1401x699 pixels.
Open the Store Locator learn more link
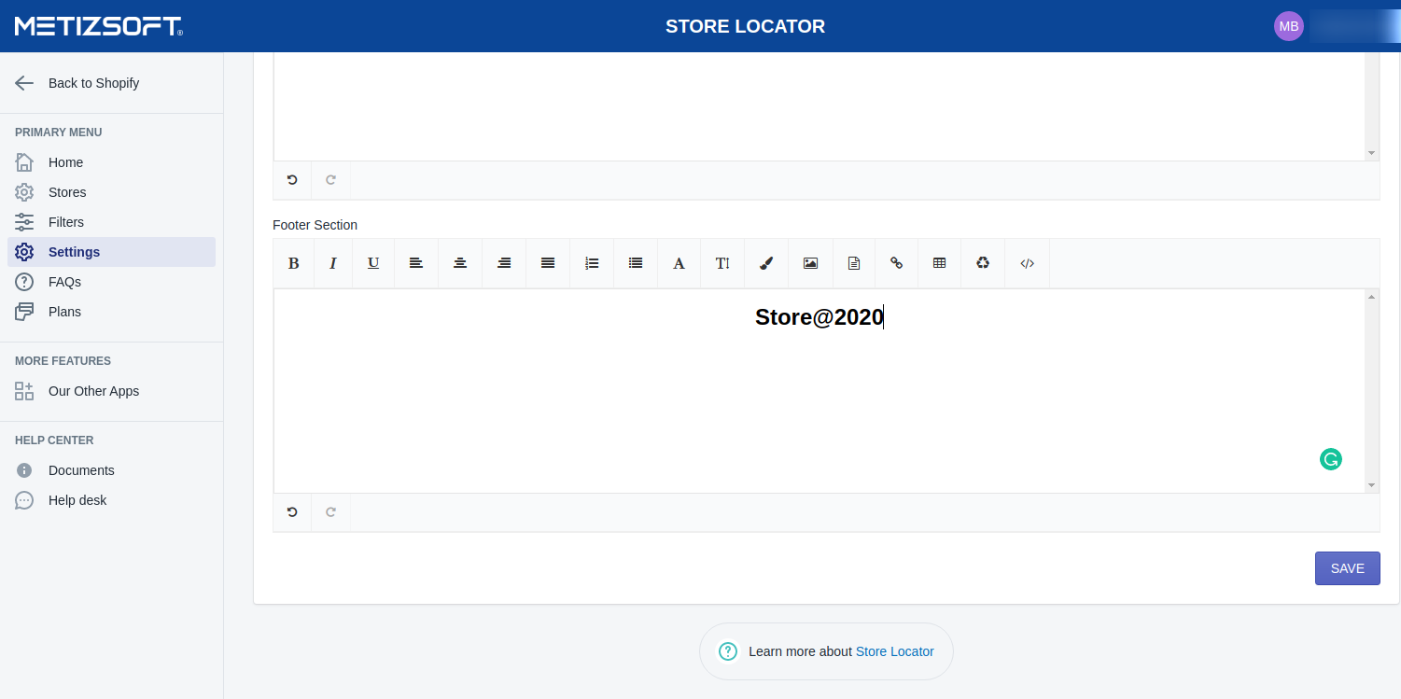pyautogui.click(x=894, y=651)
